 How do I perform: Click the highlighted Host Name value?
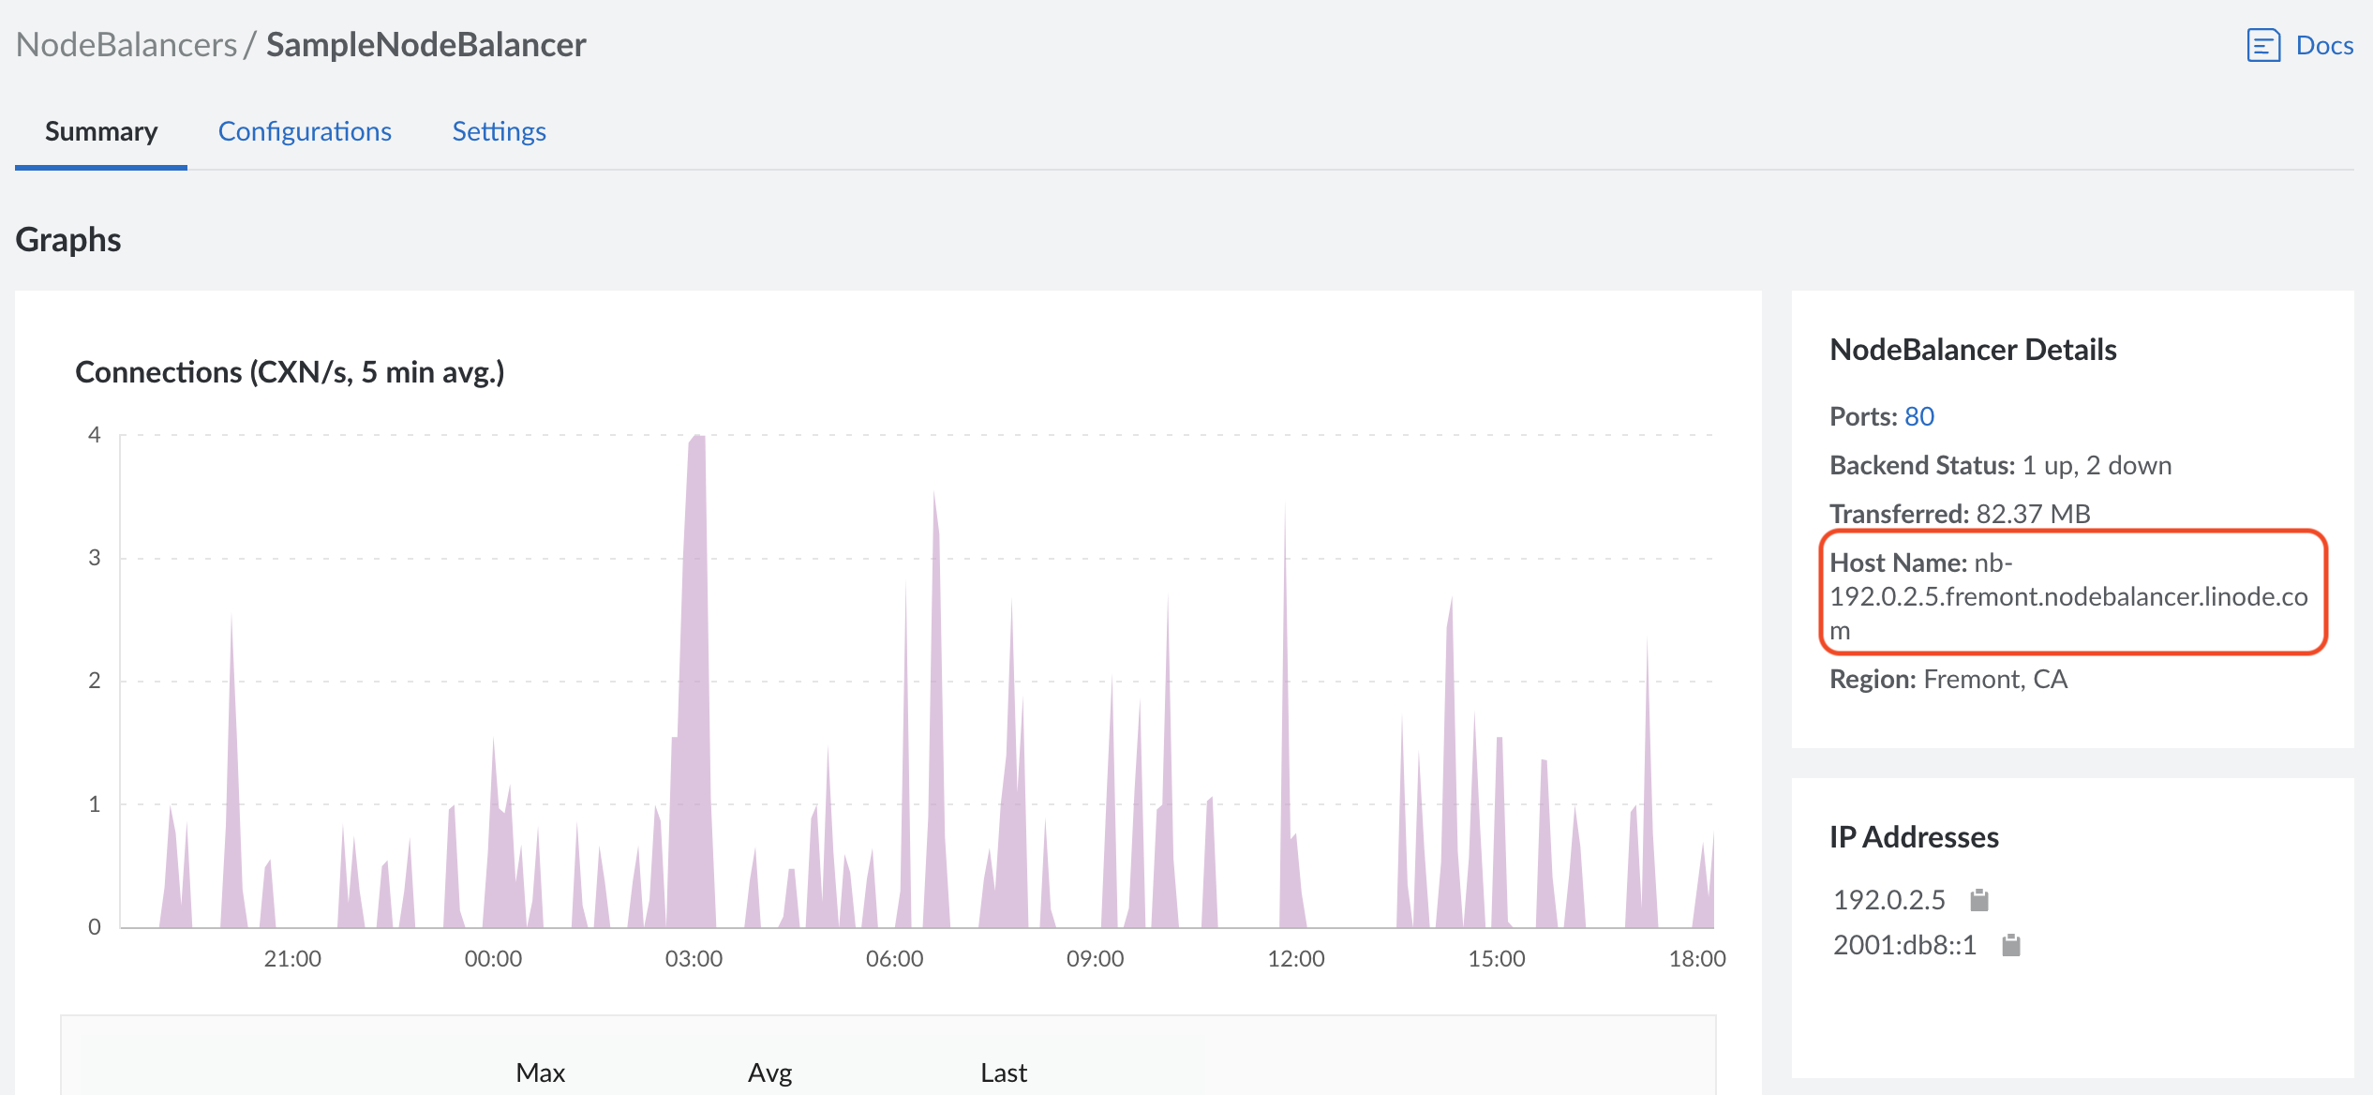click(x=2067, y=595)
